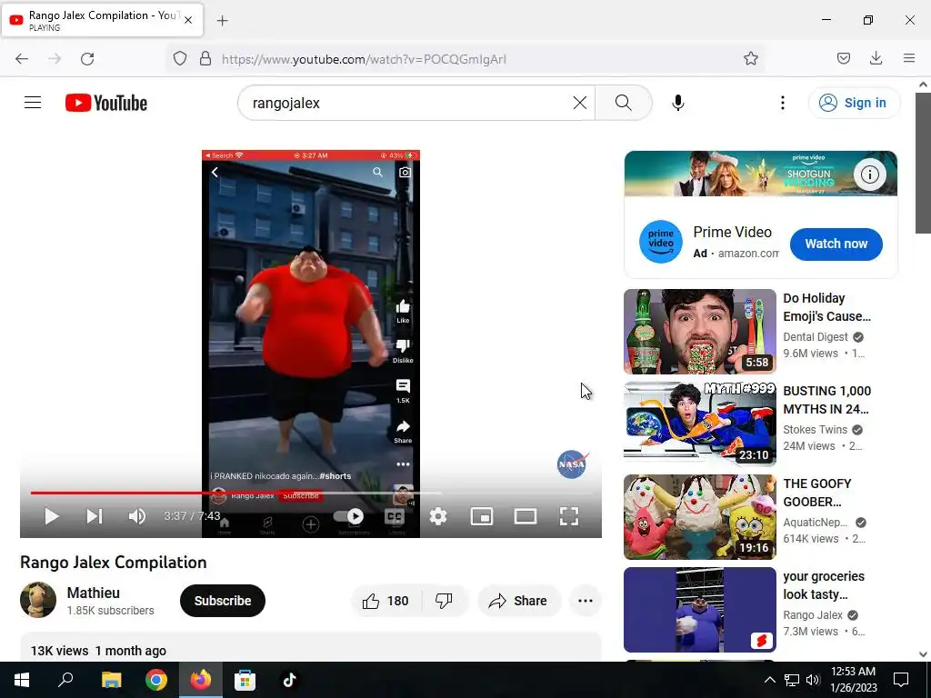Go to the YouTube home logo
This screenshot has height=698, width=931.
pos(106,103)
